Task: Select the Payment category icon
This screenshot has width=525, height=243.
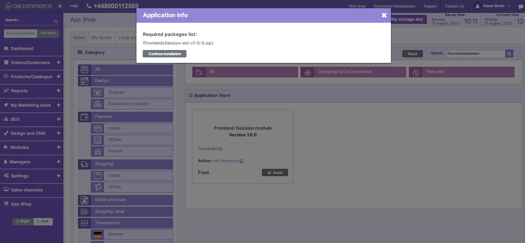Action: 84,117
